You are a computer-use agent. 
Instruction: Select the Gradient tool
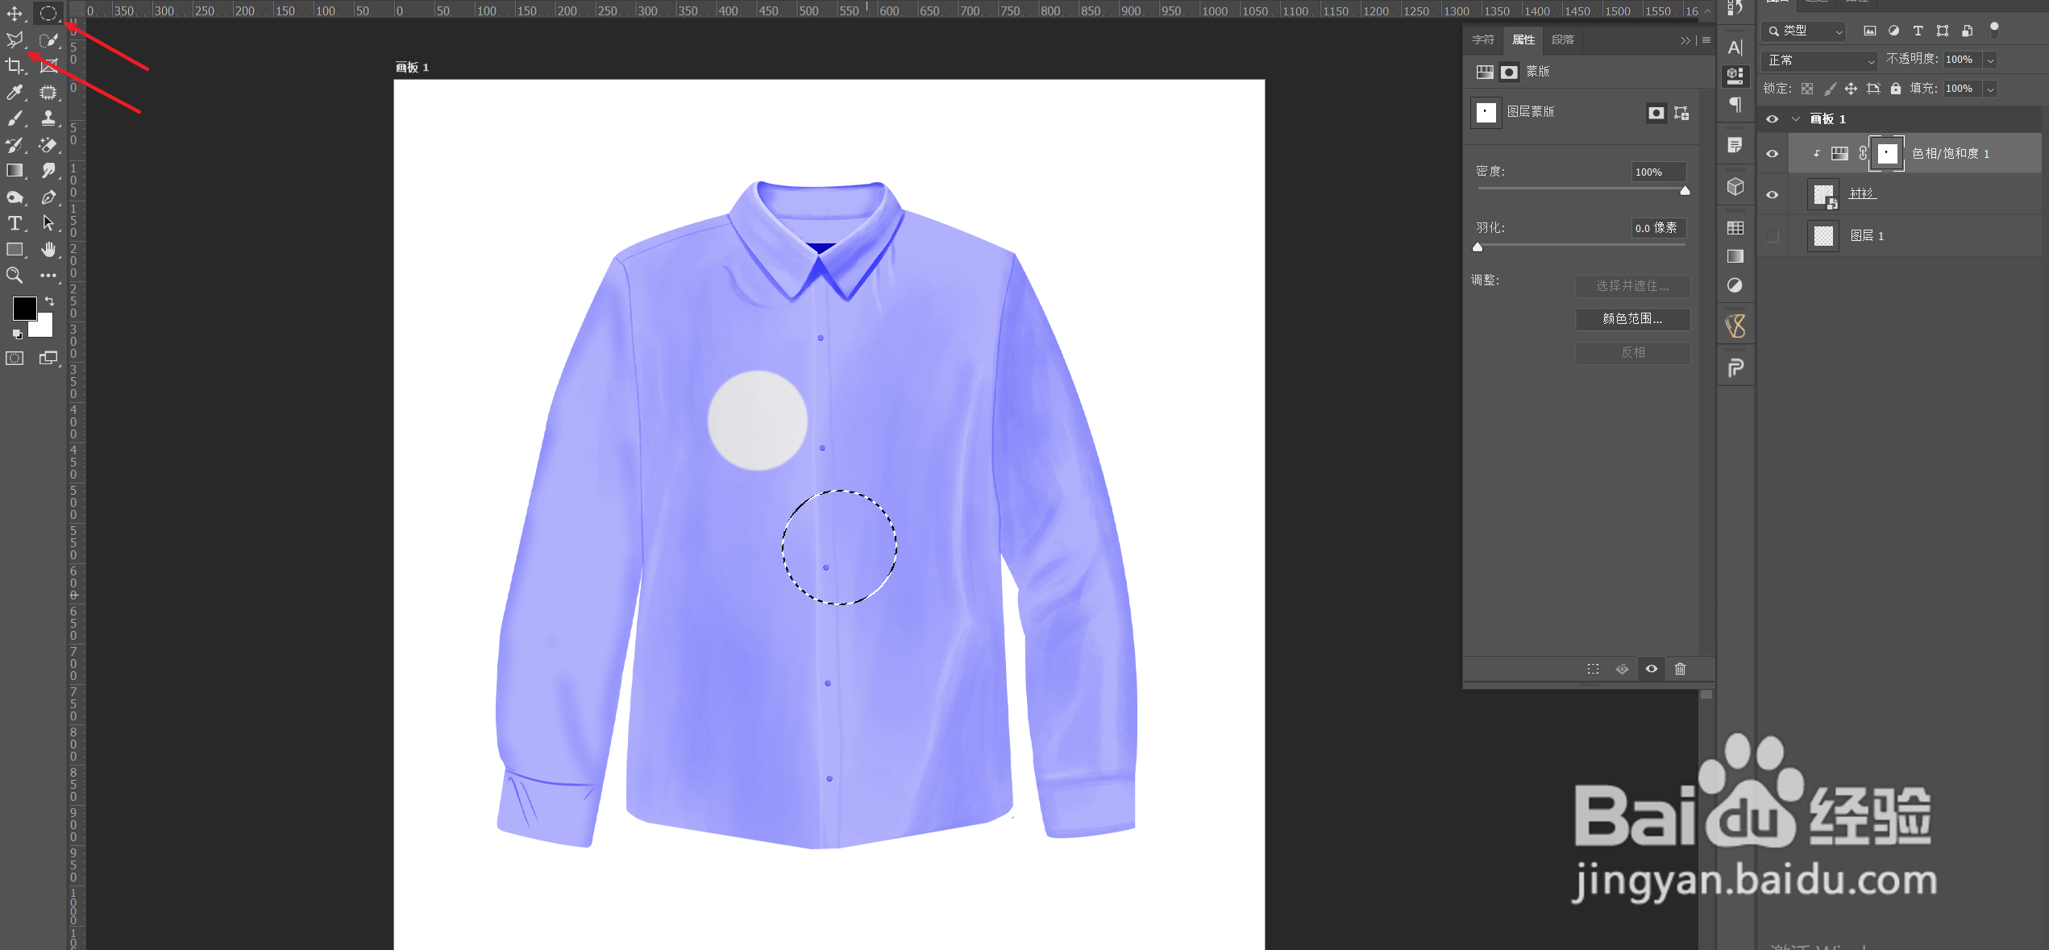(x=15, y=171)
